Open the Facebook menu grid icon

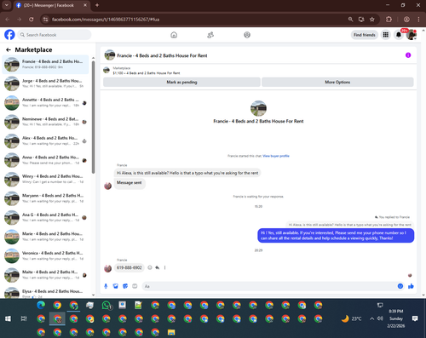click(386, 35)
